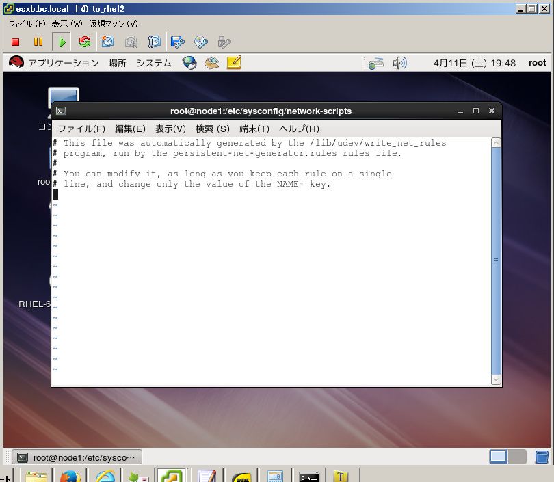The width and height of the screenshot is (554, 482).
Task: Open terminal 編集(E) menu
Action: coord(130,129)
